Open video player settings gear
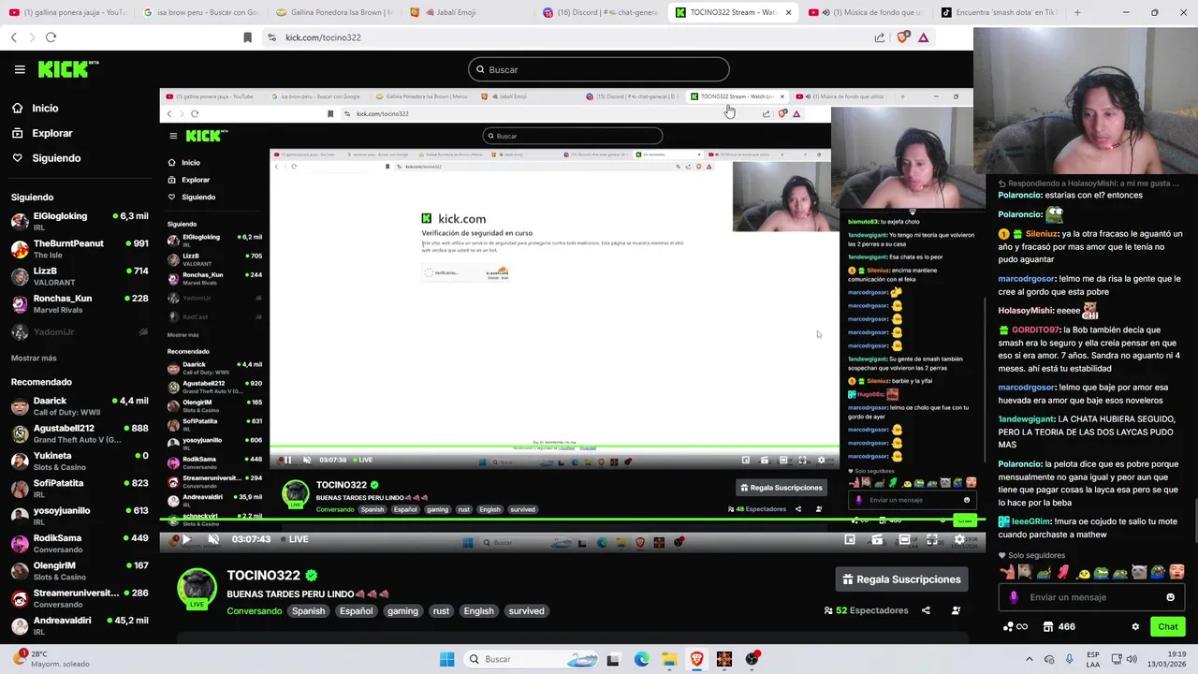Image resolution: width=1198 pixels, height=674 pixels. [x=958, y=539]
